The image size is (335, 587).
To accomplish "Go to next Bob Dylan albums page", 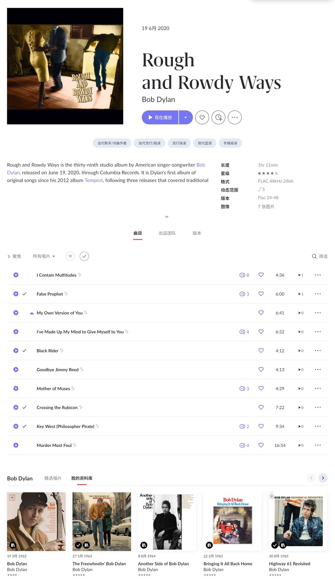I will pos(323,478).
